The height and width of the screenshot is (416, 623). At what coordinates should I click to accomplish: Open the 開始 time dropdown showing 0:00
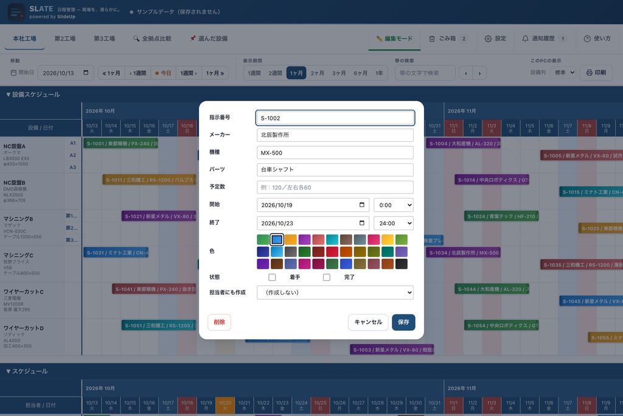point(394,205)
